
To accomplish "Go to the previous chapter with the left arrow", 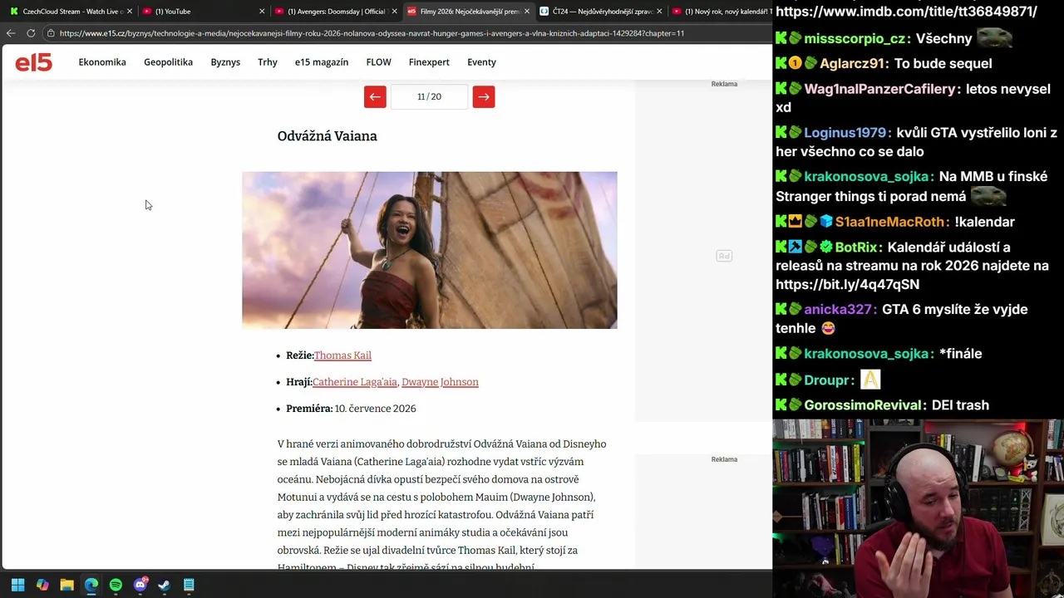I will tap(375, 96).
